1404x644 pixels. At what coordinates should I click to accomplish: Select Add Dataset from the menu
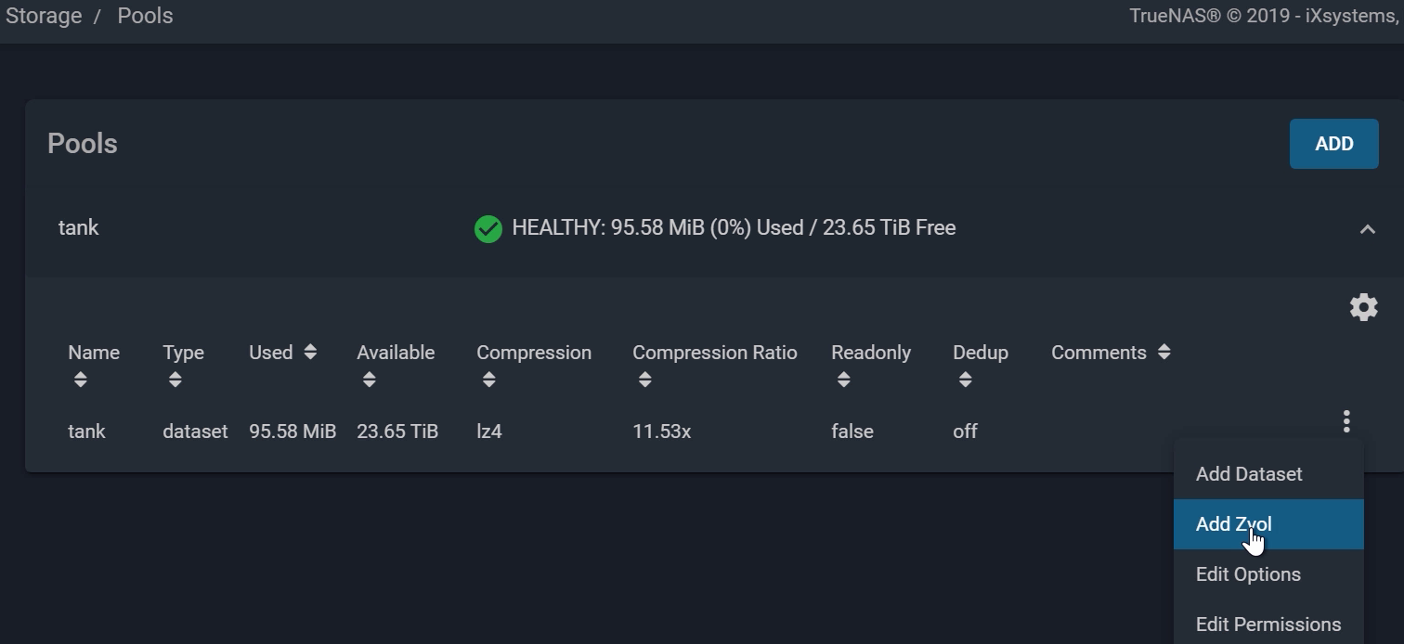[x=1249, y=474]
